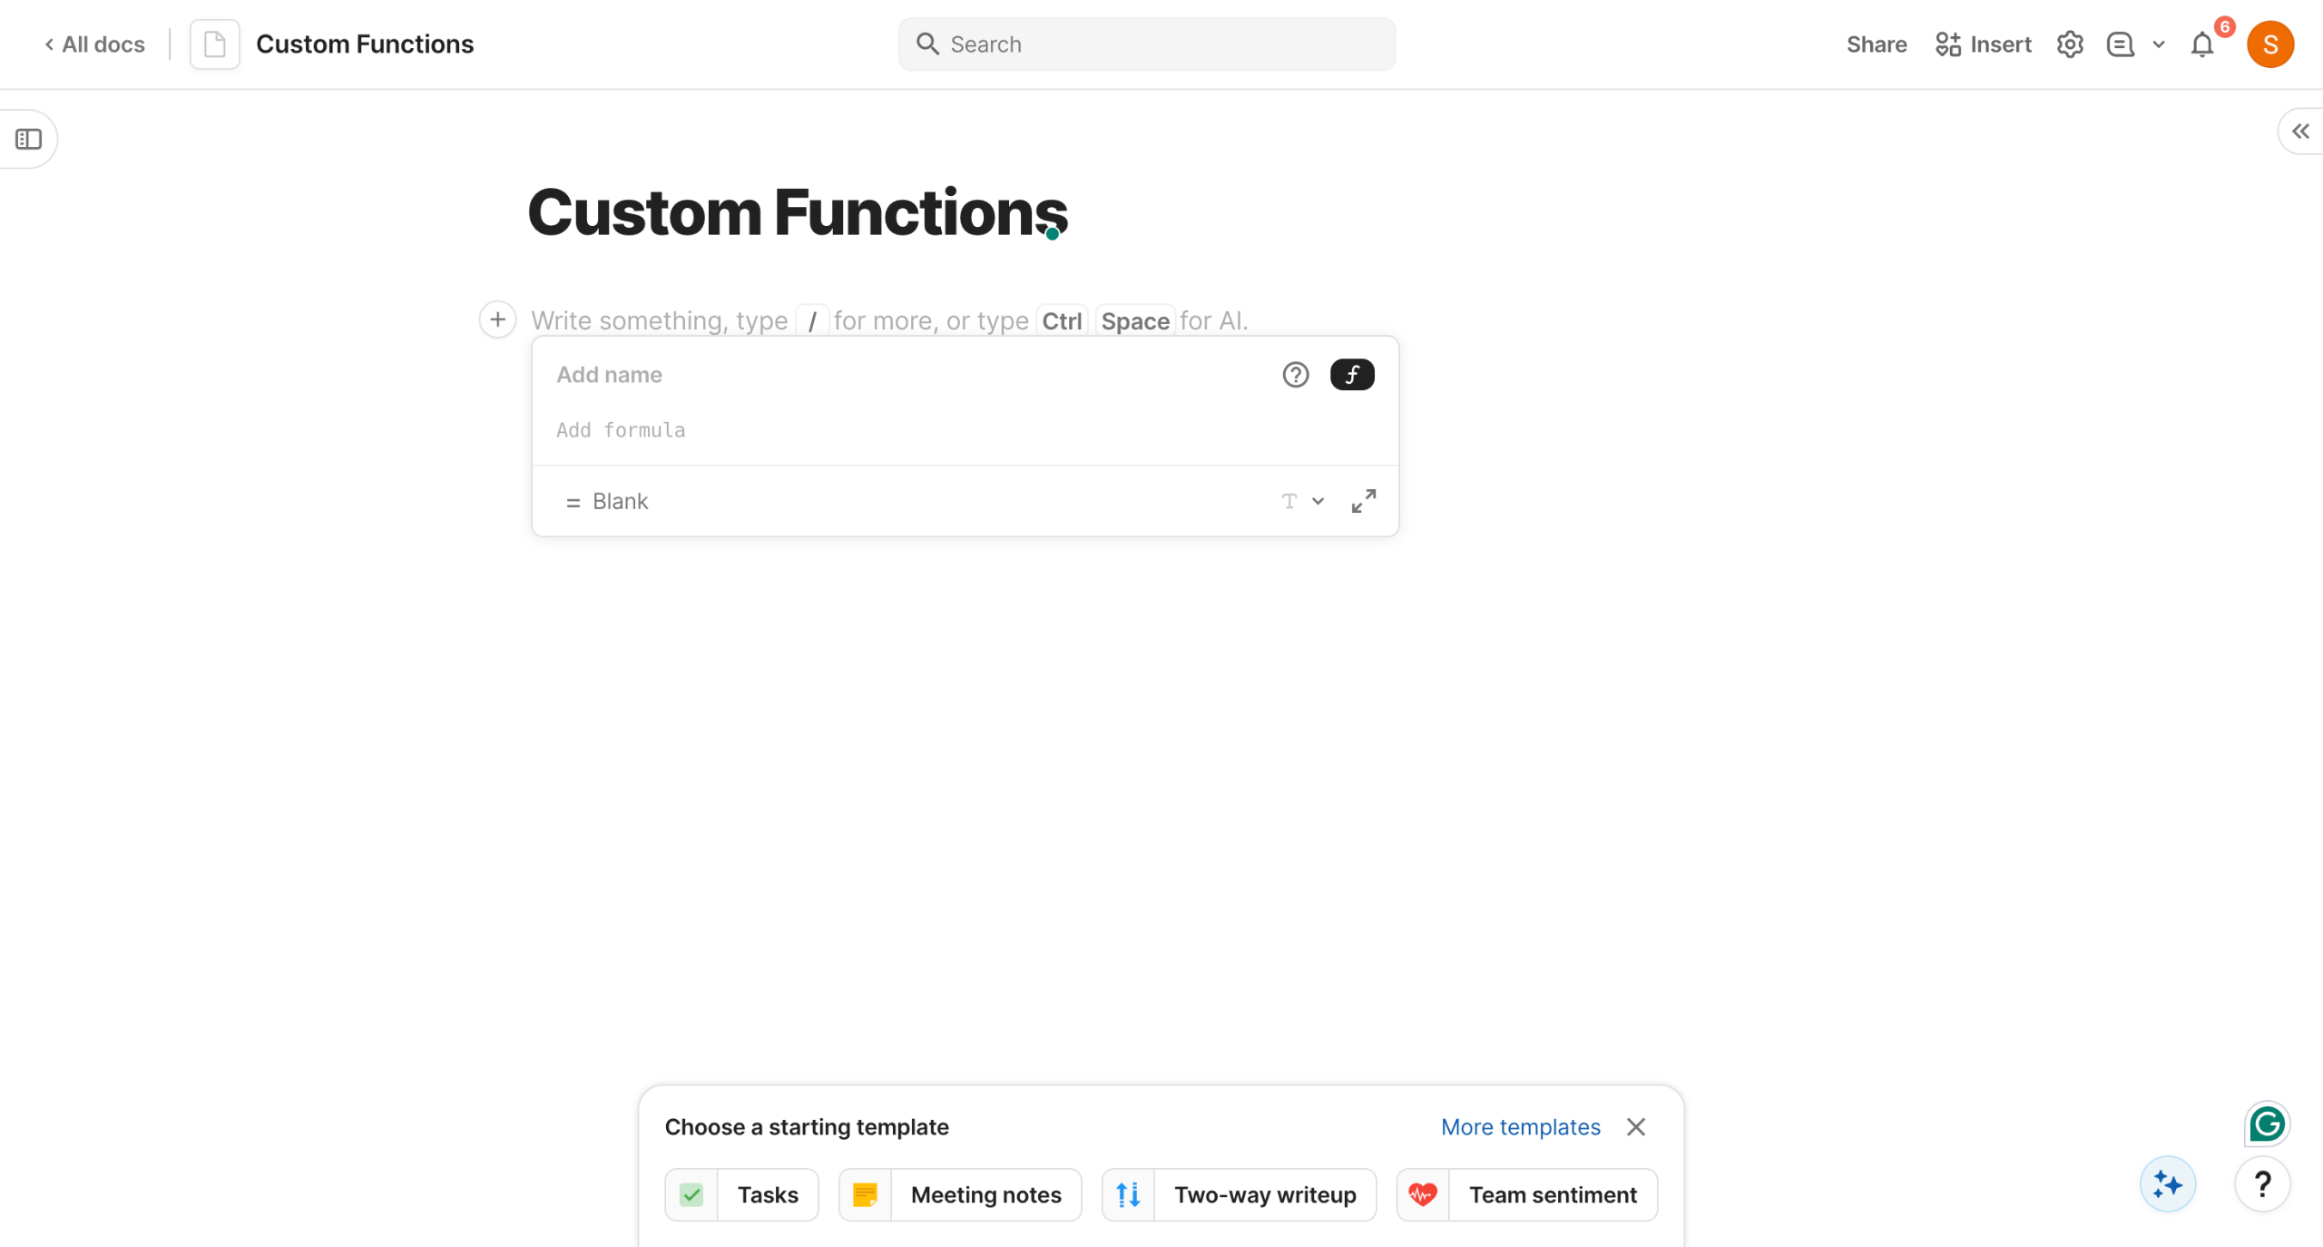Open the notifications bell
This screenshot has height=1247, width=2323.
[2201, 44]
